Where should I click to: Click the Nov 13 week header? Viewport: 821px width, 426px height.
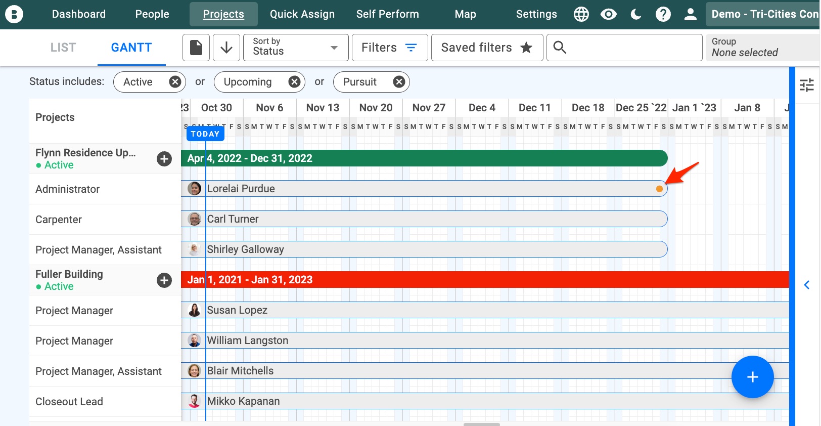click(323, 108)
